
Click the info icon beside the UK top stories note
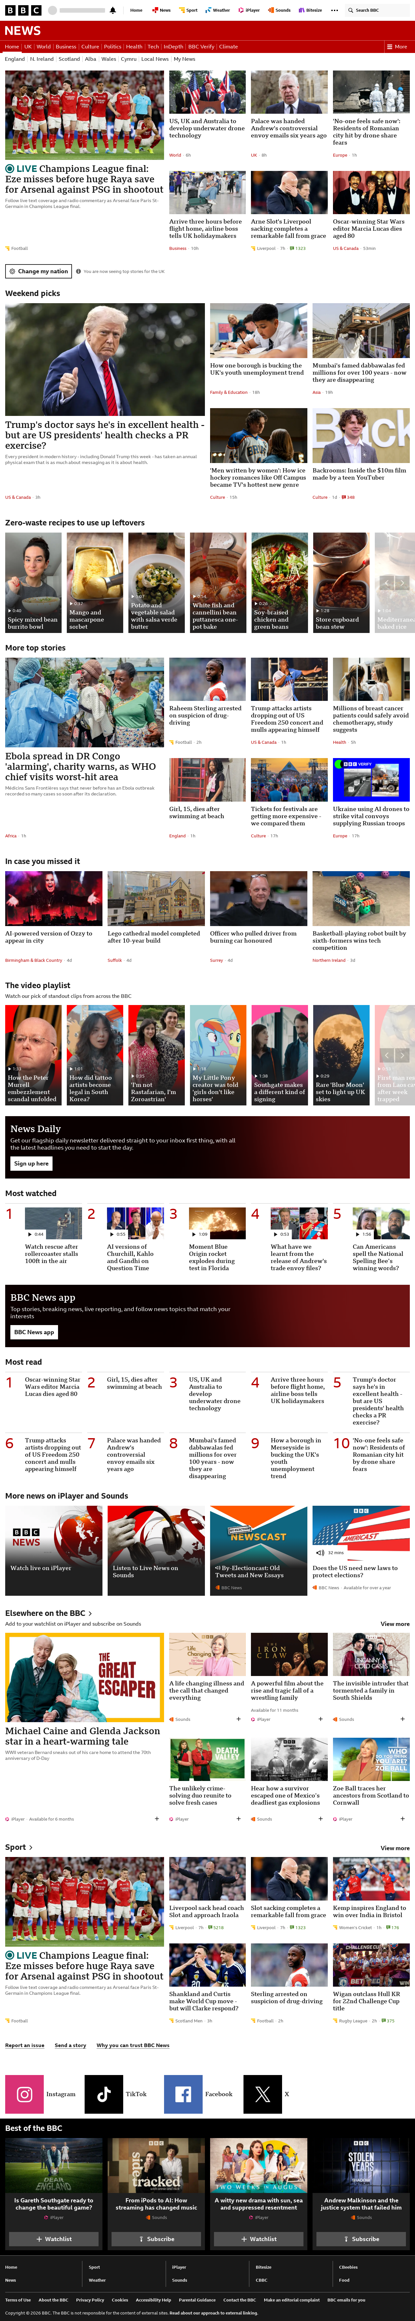(x=78, y=271)
